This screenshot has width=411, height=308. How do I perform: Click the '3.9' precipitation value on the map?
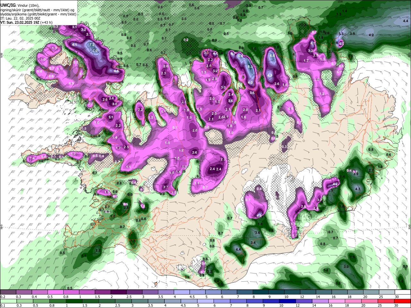(356, 174)
